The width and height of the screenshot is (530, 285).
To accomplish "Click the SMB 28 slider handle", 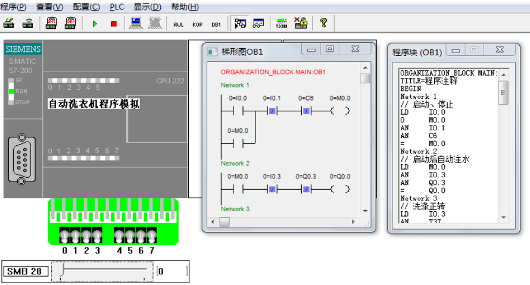I will (61, 271).
